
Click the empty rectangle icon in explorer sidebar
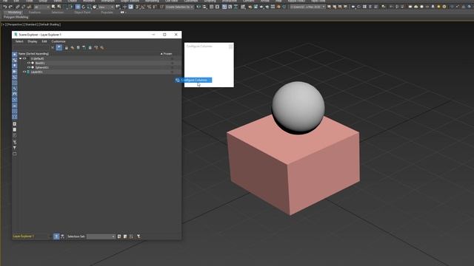tap(15, 154)
